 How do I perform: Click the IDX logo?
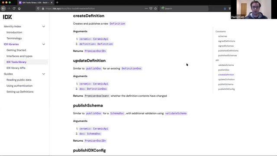[x=7, y=17]
